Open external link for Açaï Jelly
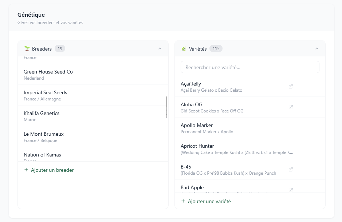 click(x=291, y=87)
